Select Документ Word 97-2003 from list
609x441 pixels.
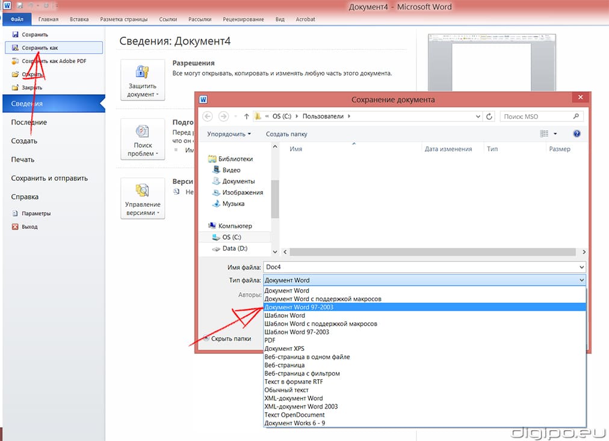tap(299, 307)
